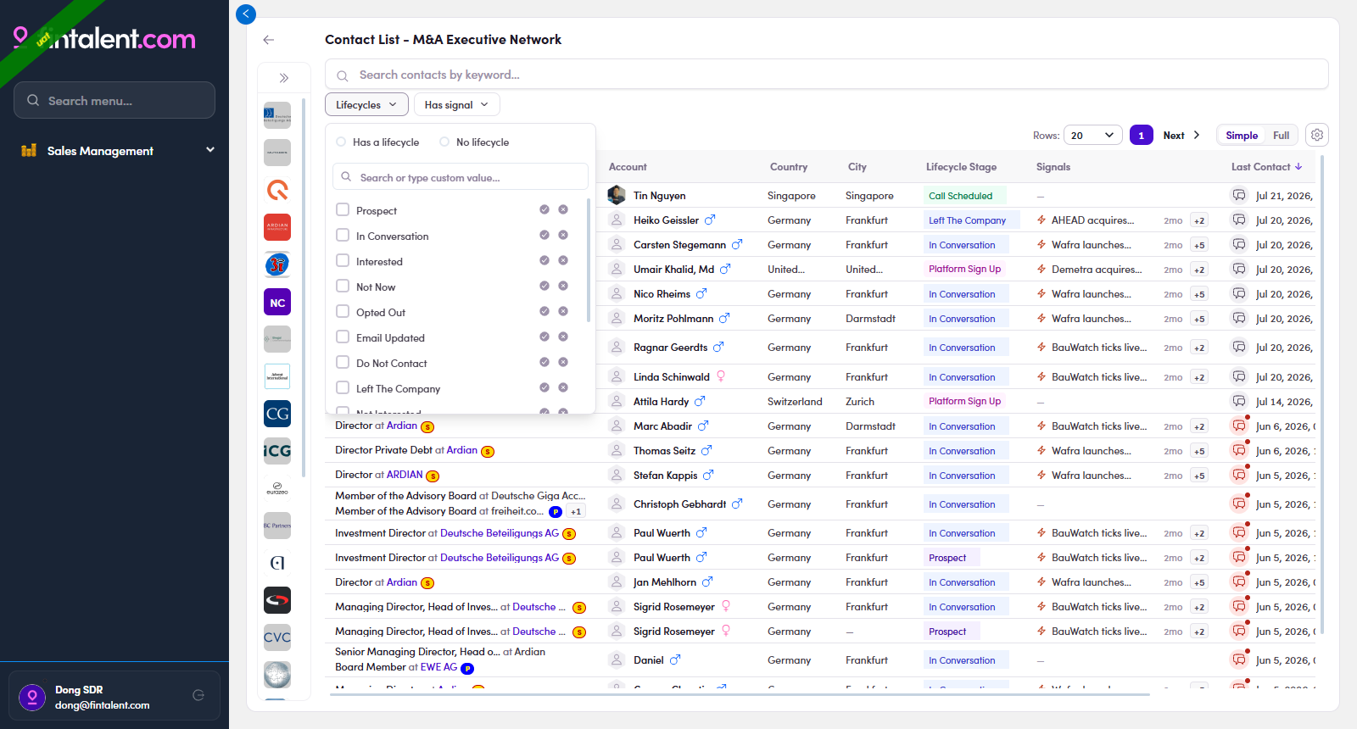Viewport: 1357px width, 729px height.
Task: Select the NC account icon in sidebar
Action: 277,303
